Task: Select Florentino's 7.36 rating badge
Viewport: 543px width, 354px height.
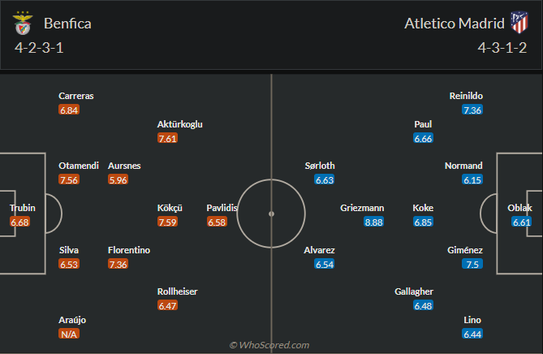Action: click(119, 265)
